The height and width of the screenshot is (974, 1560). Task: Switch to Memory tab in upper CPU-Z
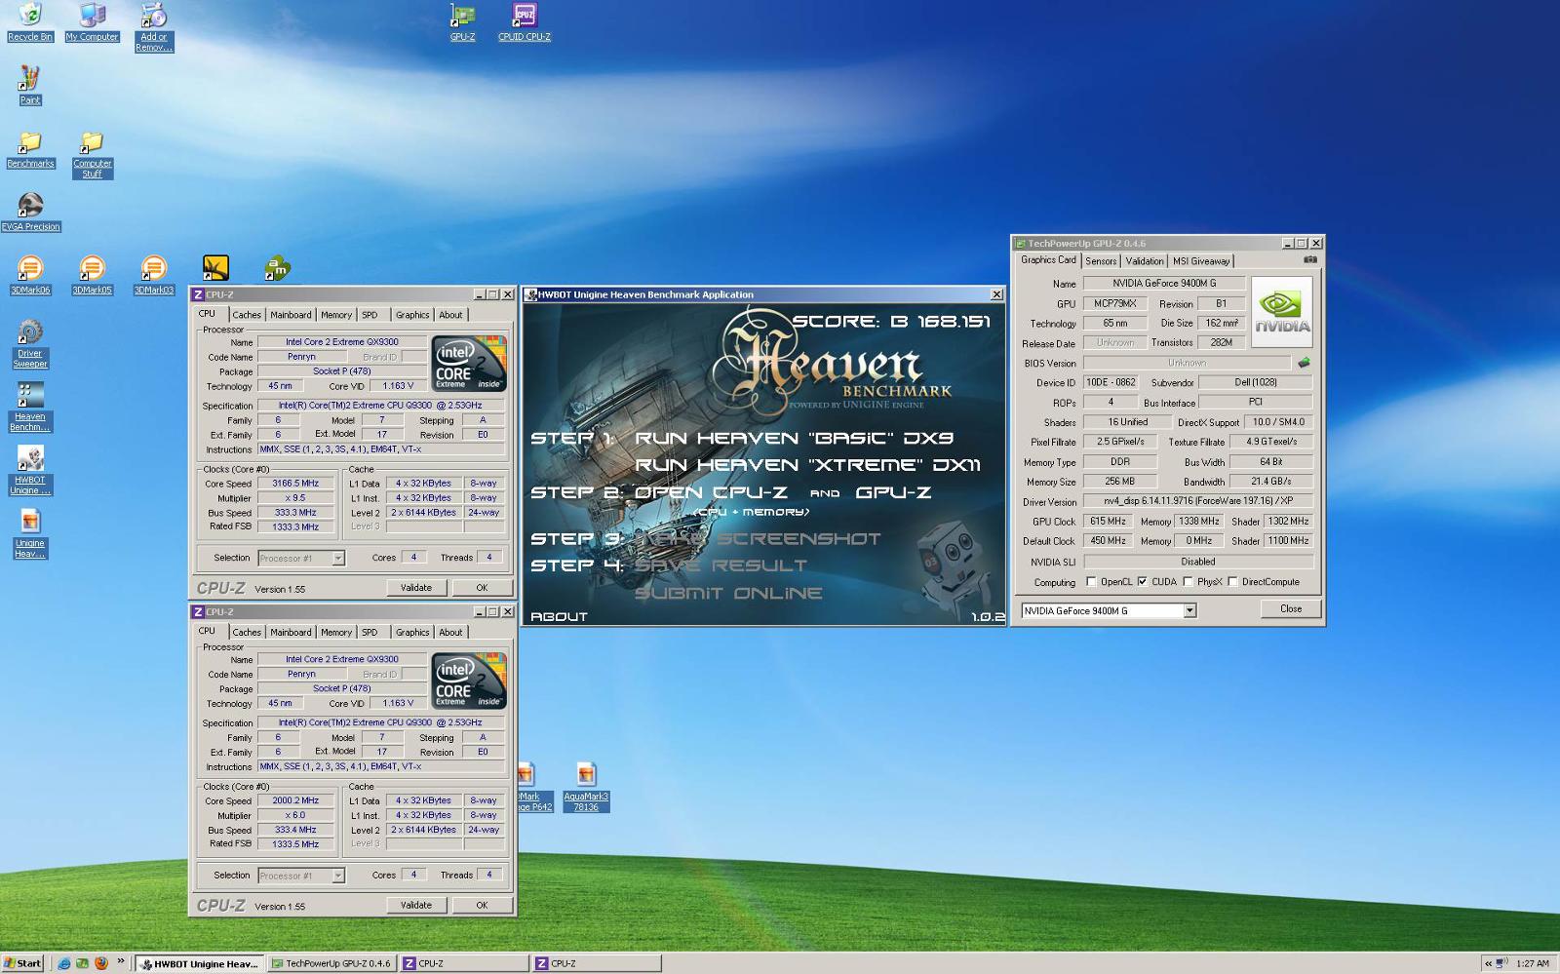point(336,315)
